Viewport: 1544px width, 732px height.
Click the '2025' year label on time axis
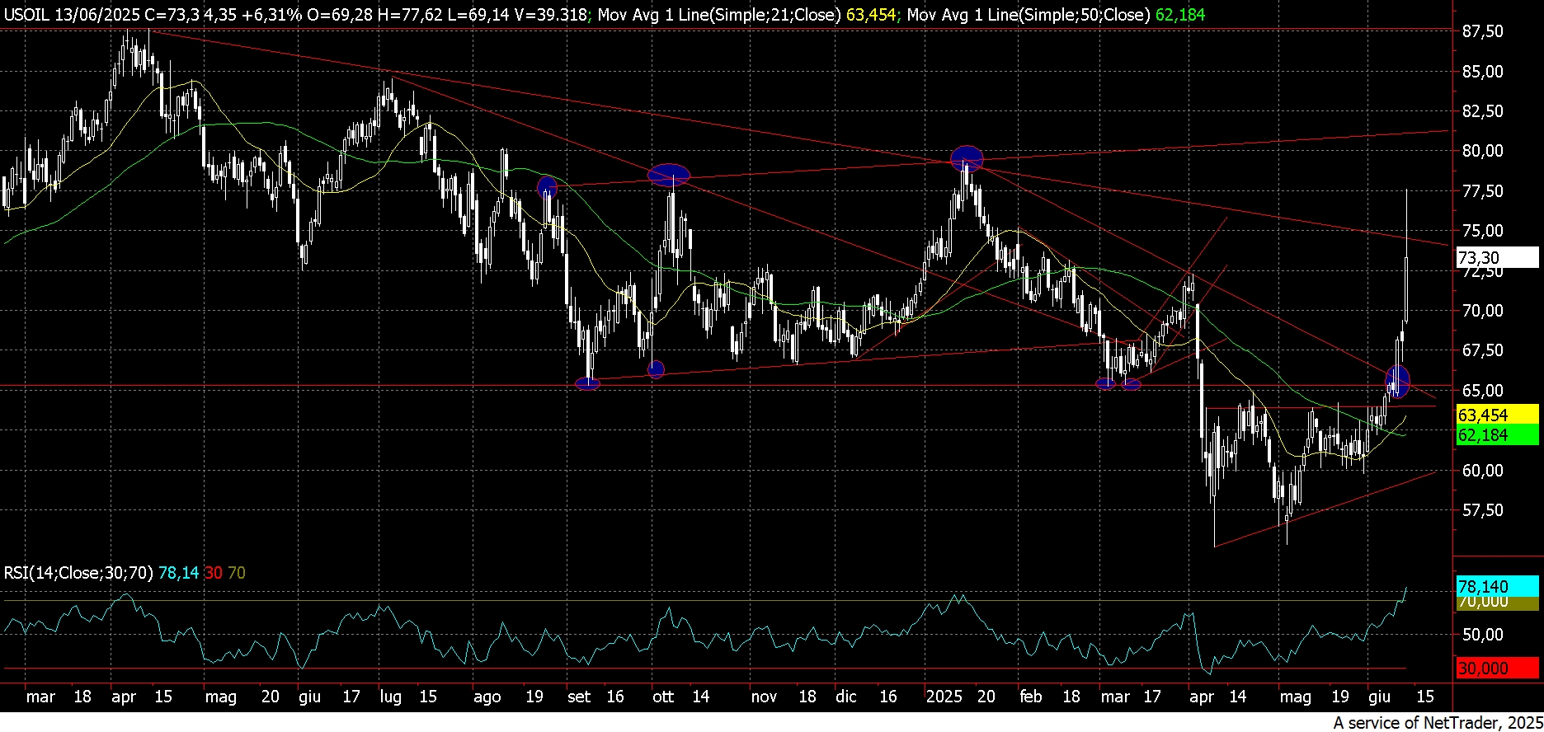point(944,697)
